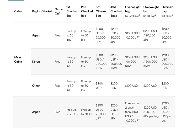
Task: Click the 3rd Checked Bag header
Action: click(102, 11)
